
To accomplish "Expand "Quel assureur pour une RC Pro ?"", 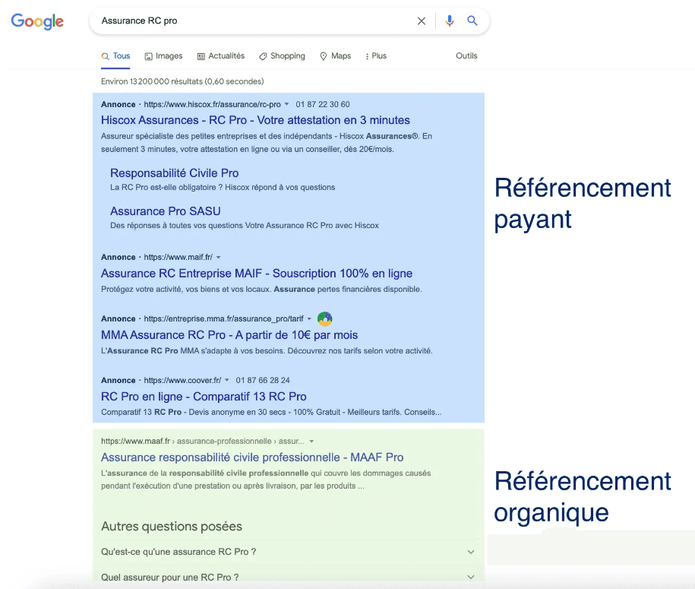I will (x=288, y=577).
